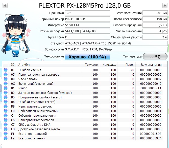Select the F2 Всего хост-чтений table row
This screenshot has height=148, width=169.
point(83,138)
